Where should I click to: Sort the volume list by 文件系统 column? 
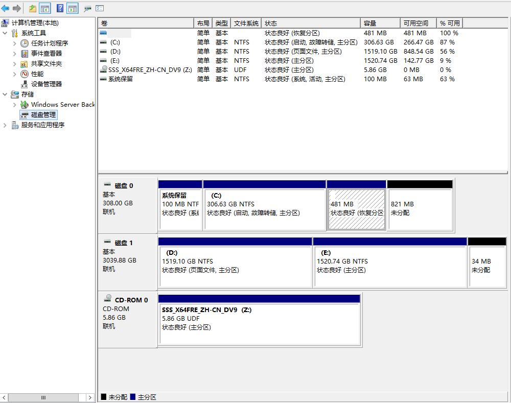(x=246, y=23)
